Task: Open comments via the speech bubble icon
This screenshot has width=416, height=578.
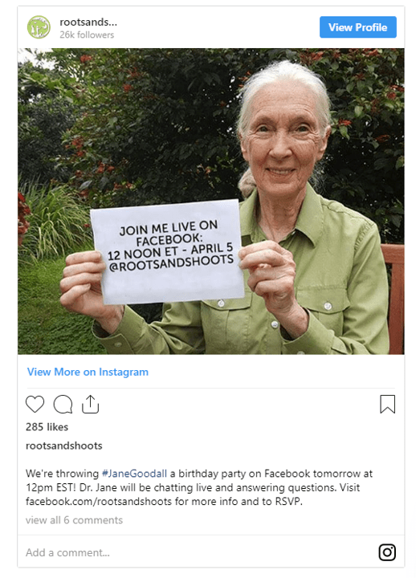Action: [x=63, y=404]
